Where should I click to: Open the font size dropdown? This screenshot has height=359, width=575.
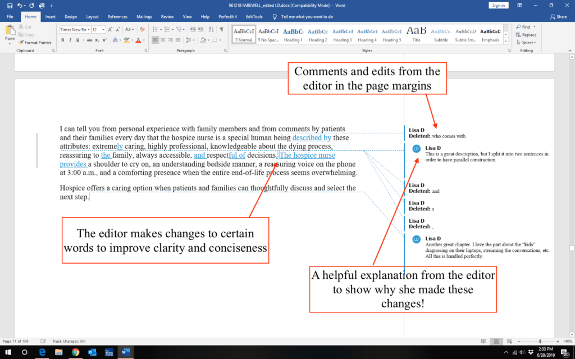point(103,29)
